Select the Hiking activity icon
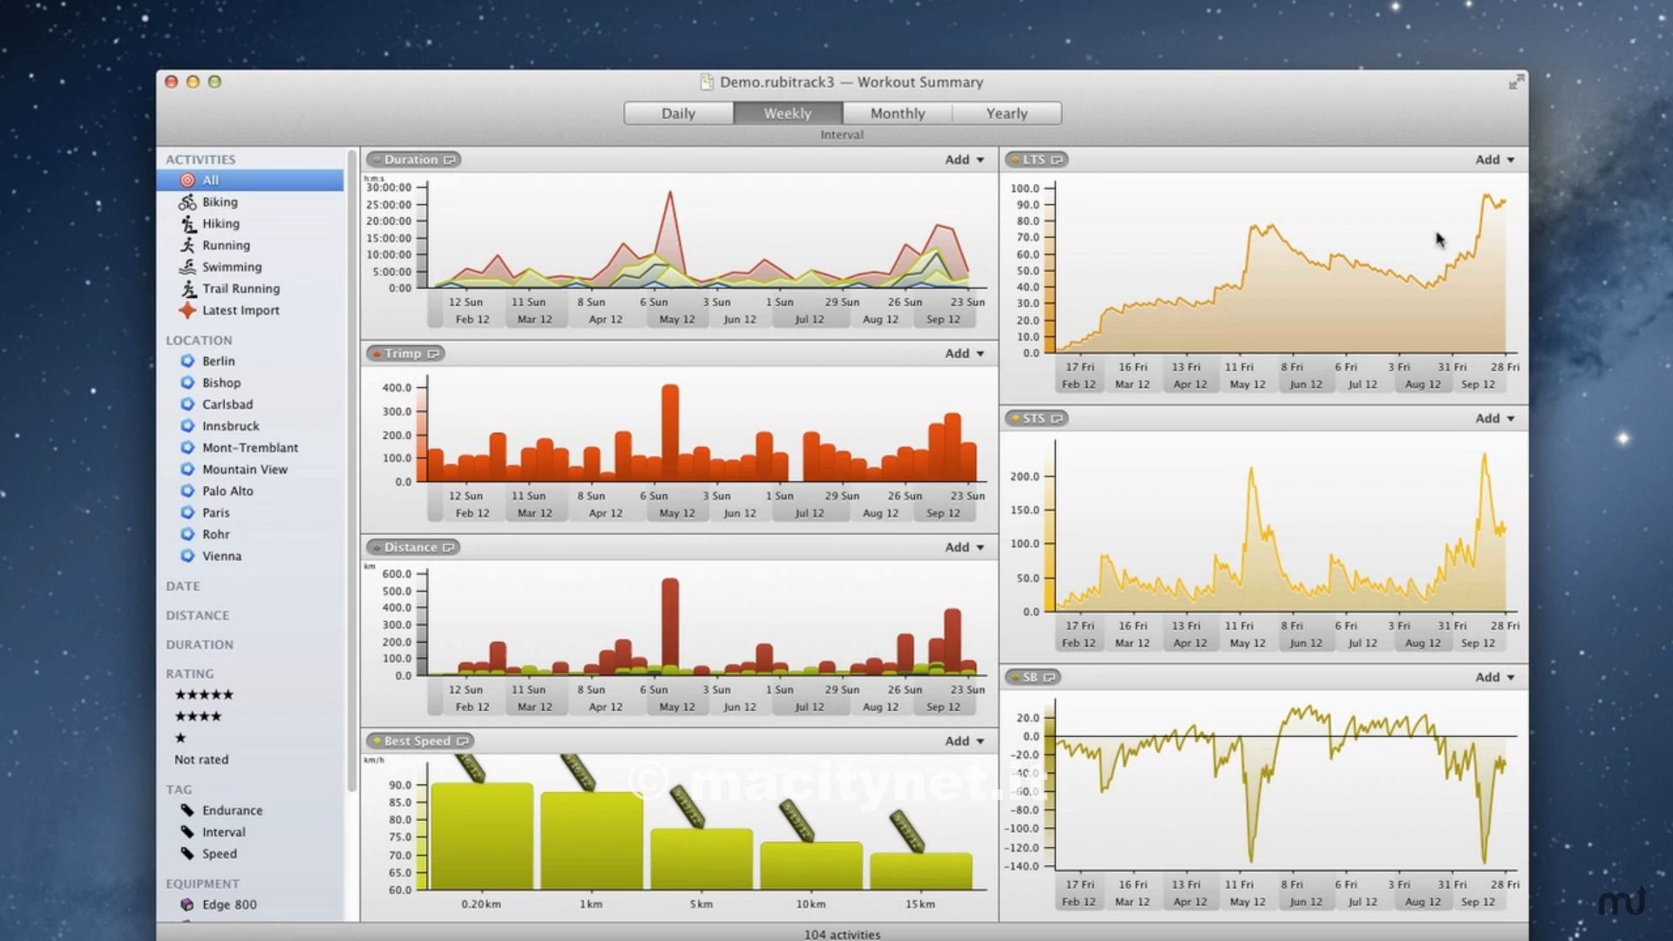Viewport: 1673px width, 941px height. point(187,224)
